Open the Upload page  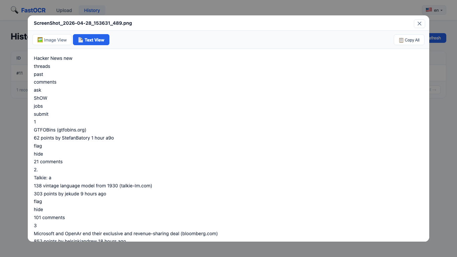pos(64,10)
